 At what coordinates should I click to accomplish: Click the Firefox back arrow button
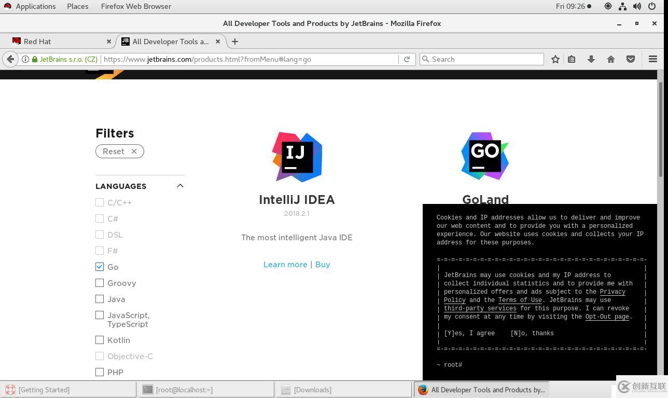coord(10,59)
